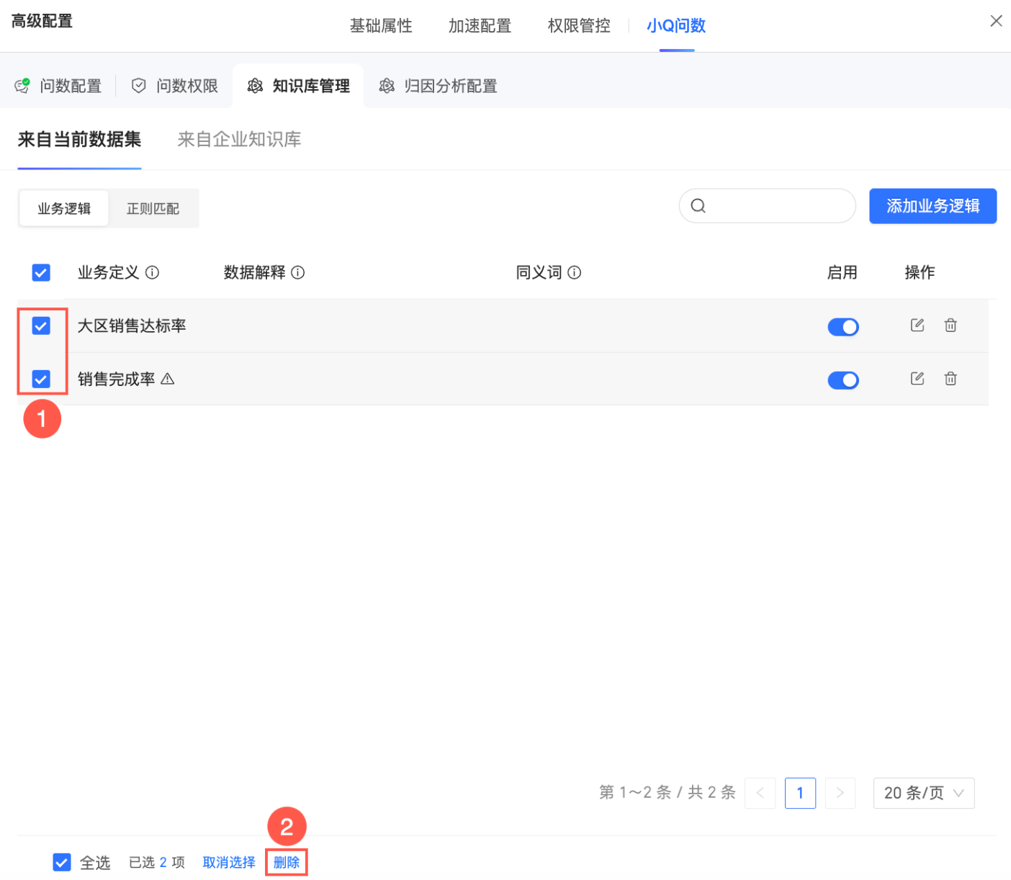Switch to 权限管控 tab
Screen dimensions: 1011x880
pyautogui.click(x=579, y=26)
